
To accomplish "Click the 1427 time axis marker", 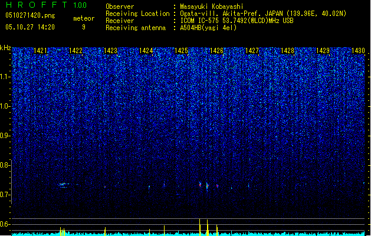I will [x=252, y=51].
